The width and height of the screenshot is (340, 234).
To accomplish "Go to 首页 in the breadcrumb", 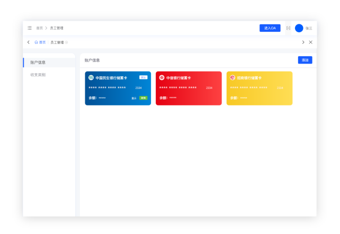I will tap(39, 28).
